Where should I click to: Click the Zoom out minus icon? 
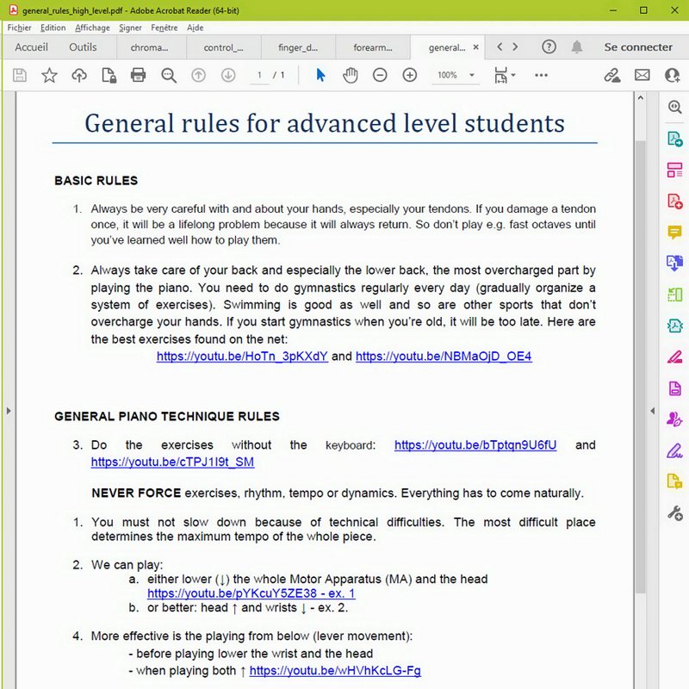click(x=380, y=75)
